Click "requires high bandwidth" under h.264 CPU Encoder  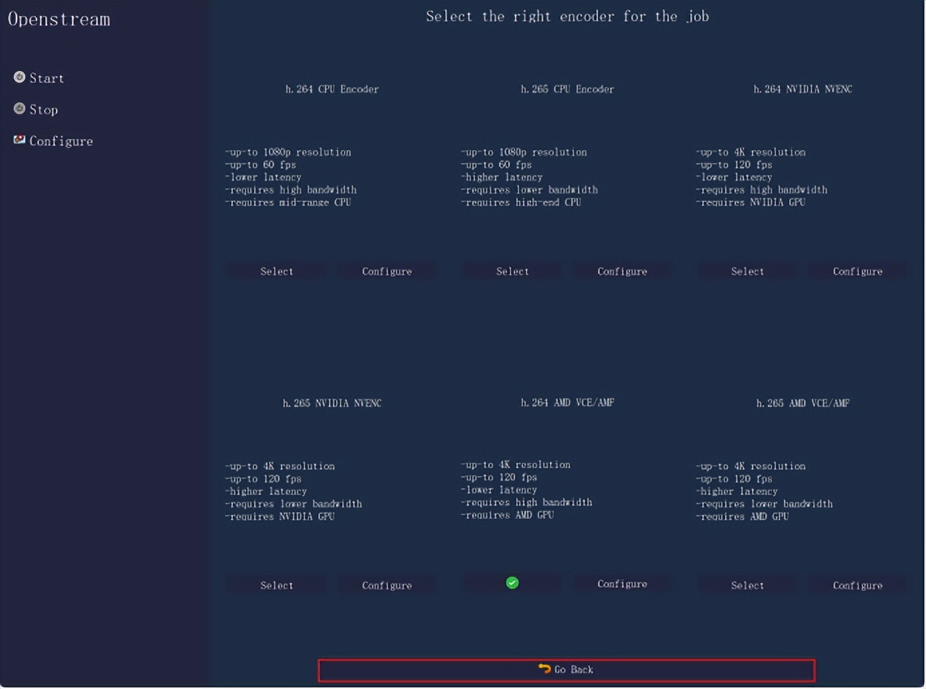point(291,190)
